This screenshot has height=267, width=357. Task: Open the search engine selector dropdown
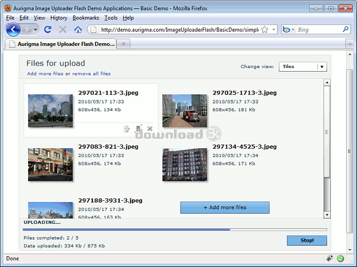click(288, 29)
